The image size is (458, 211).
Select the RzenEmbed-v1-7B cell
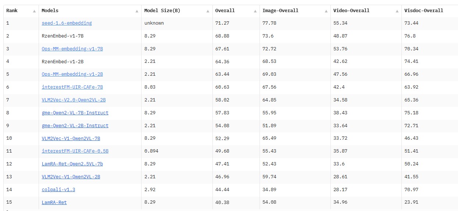pos(90,36)
